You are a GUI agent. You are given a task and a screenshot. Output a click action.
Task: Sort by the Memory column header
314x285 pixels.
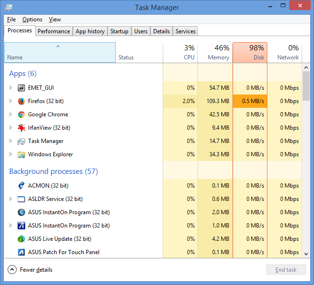click(215, 53)
